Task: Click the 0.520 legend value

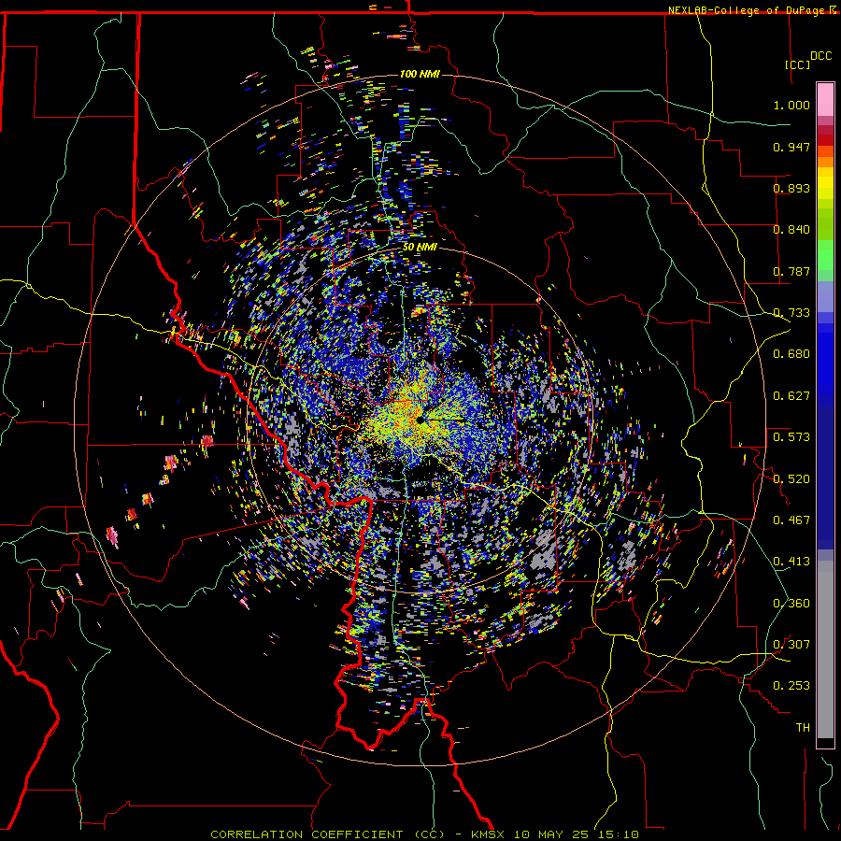Action: coord(791,479)
